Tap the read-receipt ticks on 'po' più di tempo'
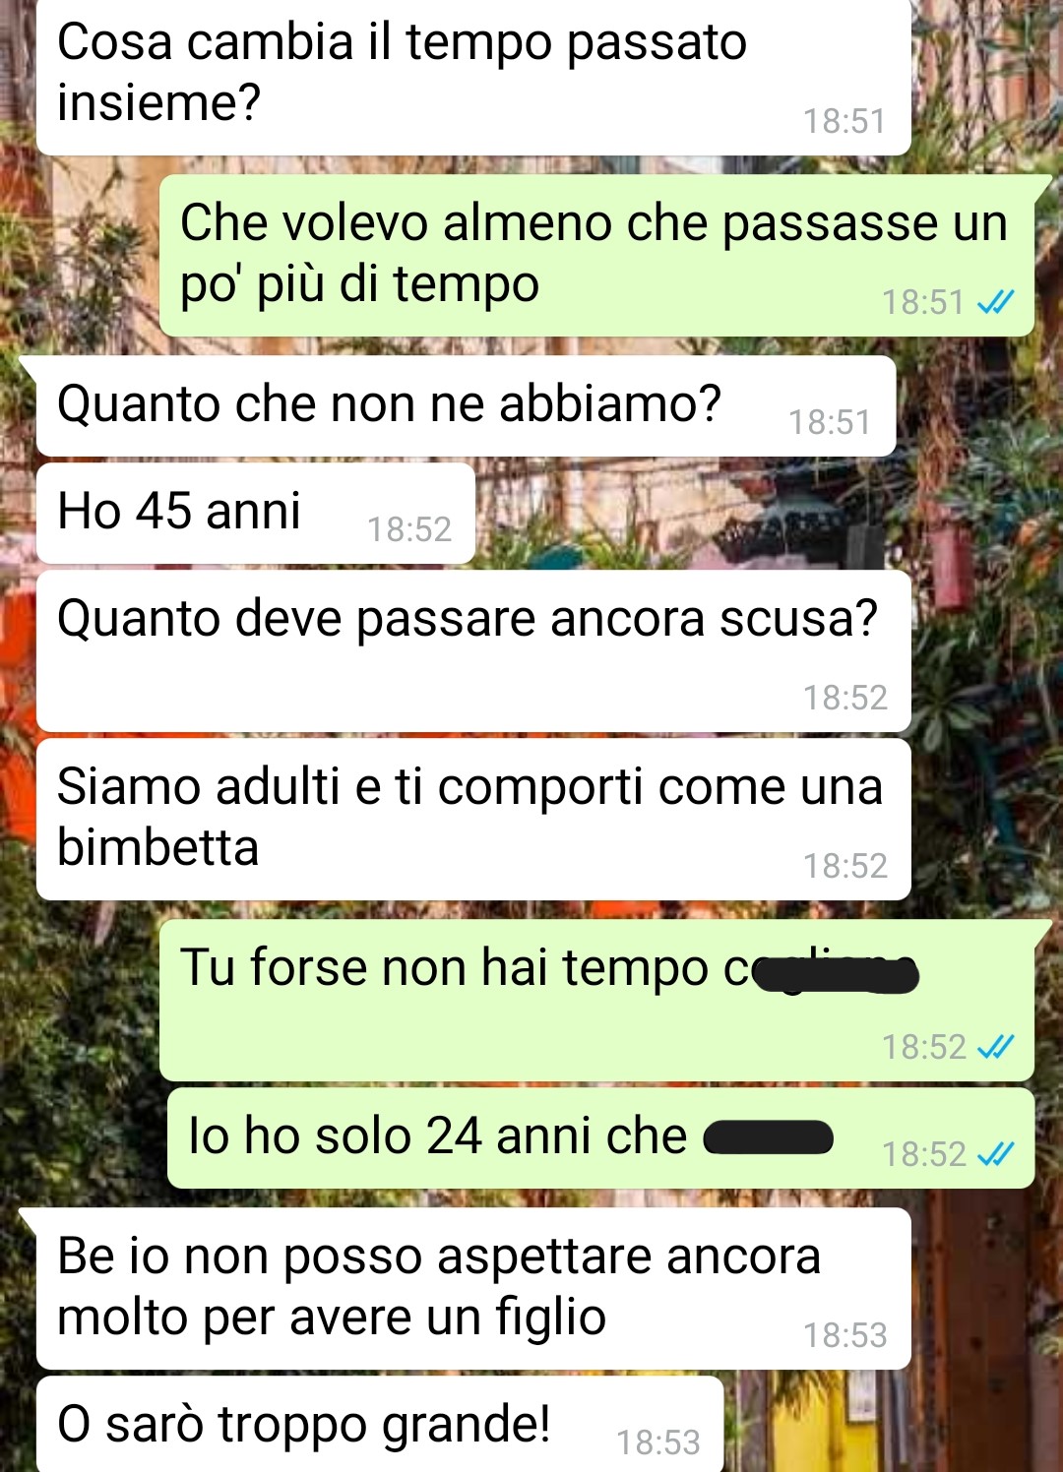Screen dimensions: 1063x1472 coord(995,303)
